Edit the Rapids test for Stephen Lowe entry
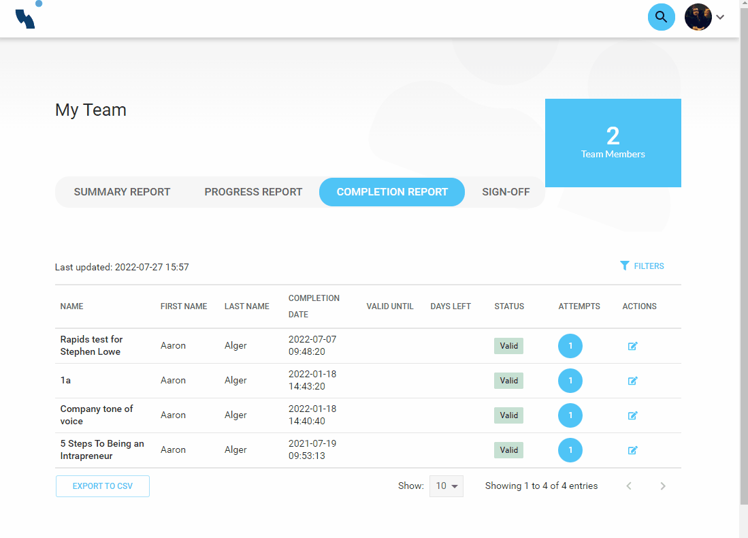The height and width of the screenshot is (538, 748). [632, 346]
